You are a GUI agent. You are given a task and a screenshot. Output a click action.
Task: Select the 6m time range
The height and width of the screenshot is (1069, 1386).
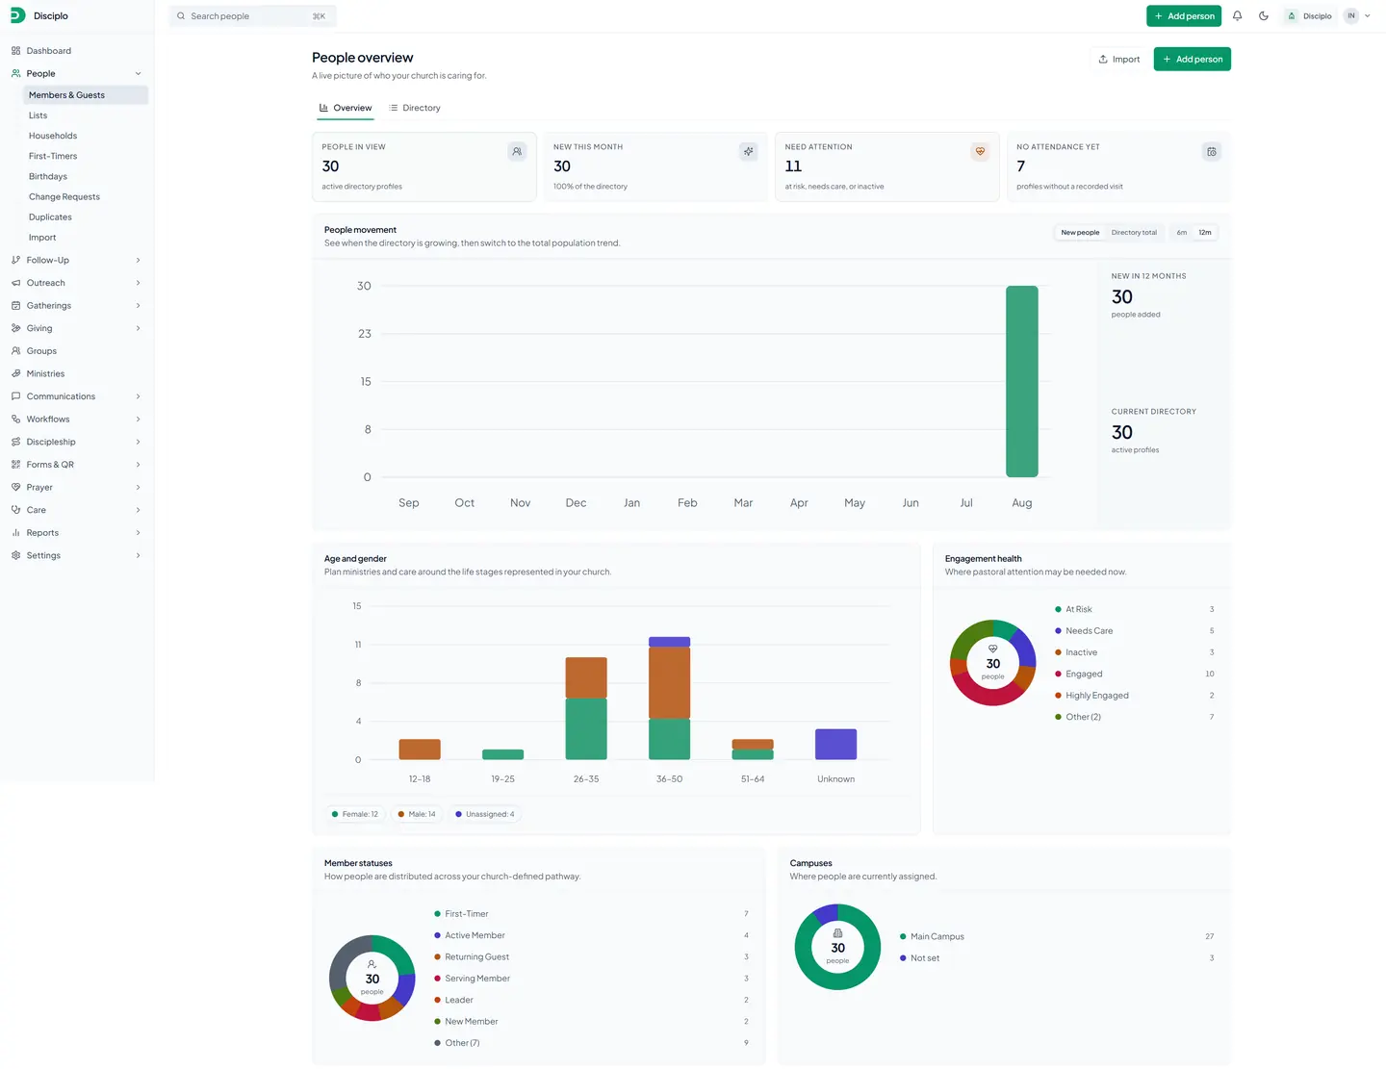[1182, 233]
